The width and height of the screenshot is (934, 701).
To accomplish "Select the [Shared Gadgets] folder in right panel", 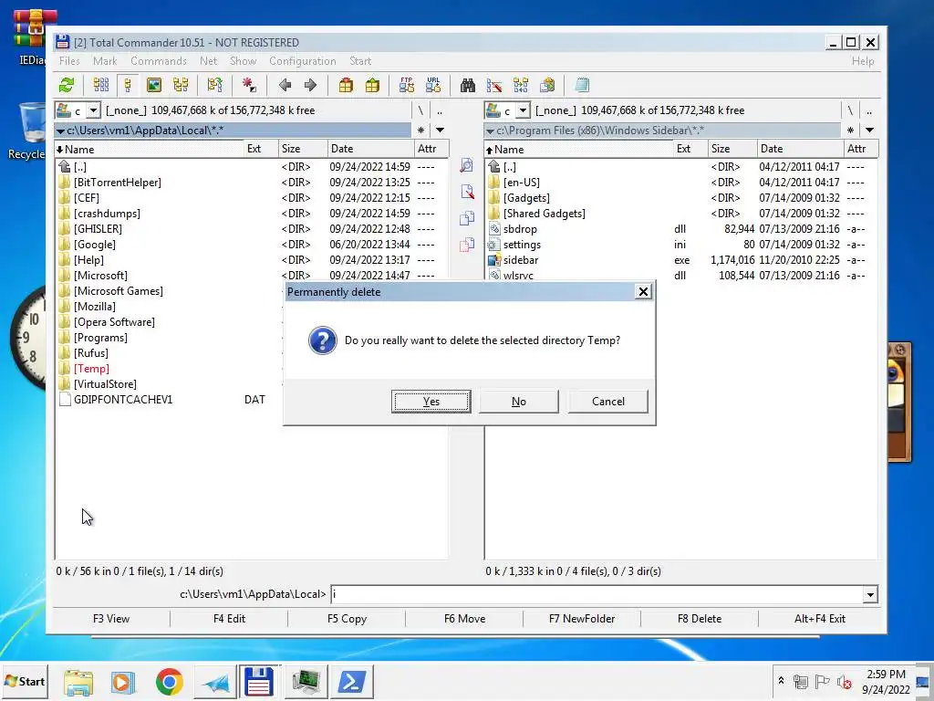I will (x=544, y=214).
